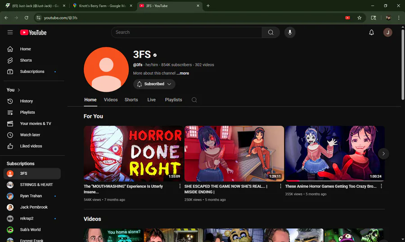Switch to the channel Shorts tab
This screenshot has width=405, height=242.
click(131, 100)
